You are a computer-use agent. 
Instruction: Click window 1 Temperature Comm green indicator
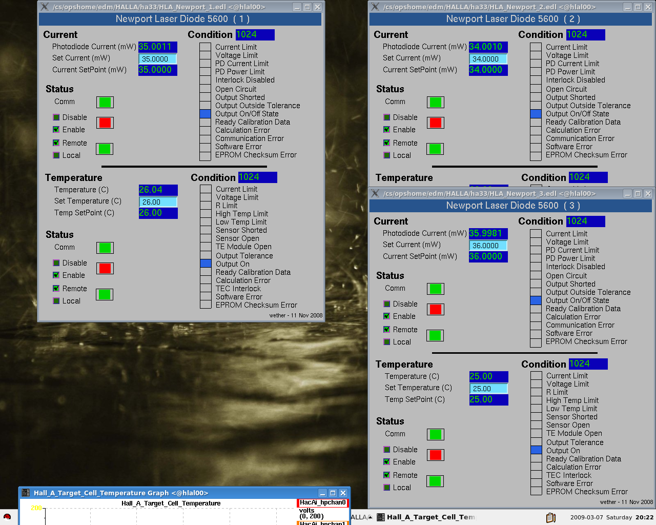[x=105, y=248]
